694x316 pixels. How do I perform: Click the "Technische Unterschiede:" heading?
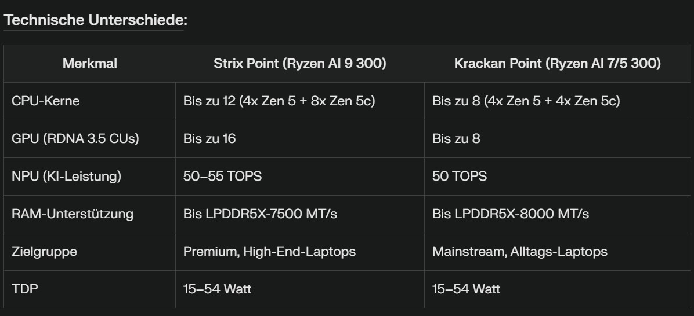[x=95, y=20]
